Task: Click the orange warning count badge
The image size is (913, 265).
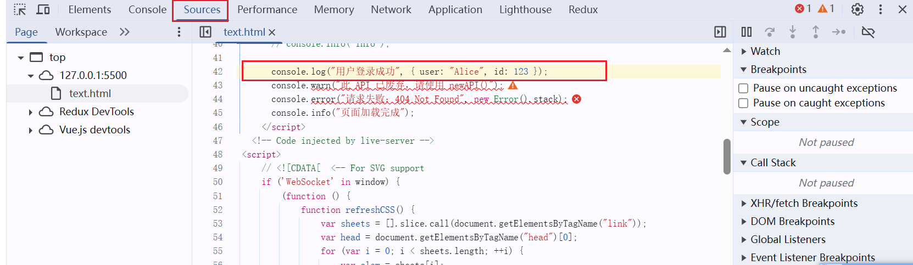Action: pos(826,9)
